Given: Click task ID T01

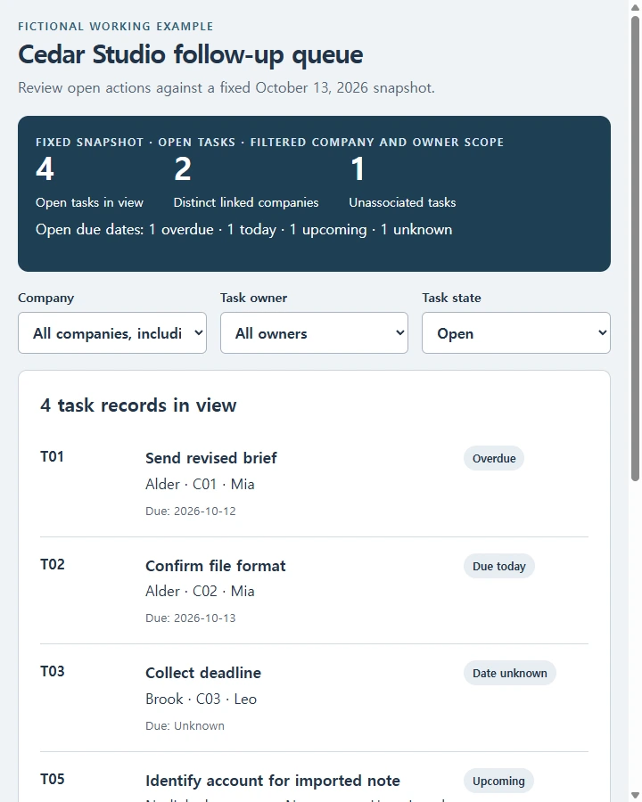Looking at the screenshot, I should (x=53, y=456).
